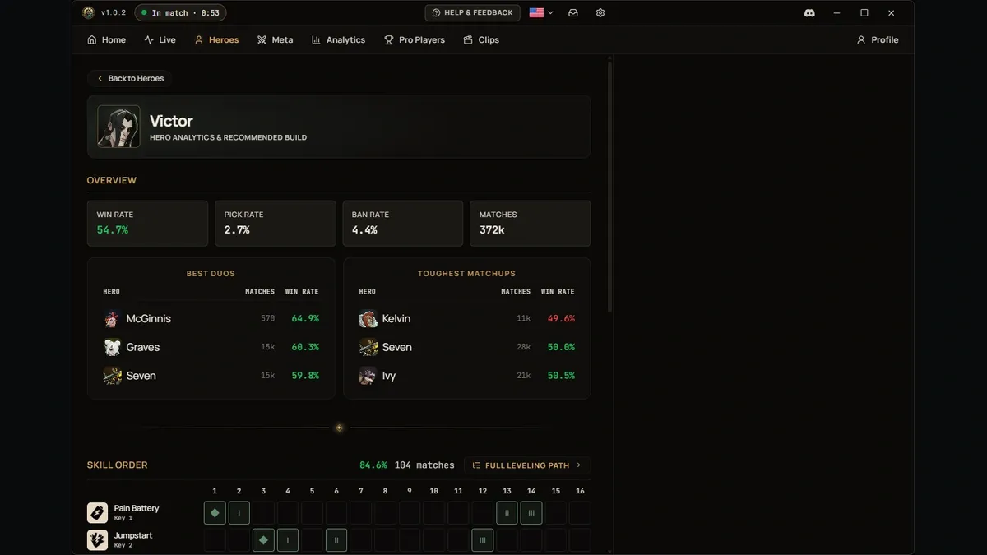Click the Win Rate 54.7% card
The height and width of the screenshot is (555, 987).
coord(147,223)
